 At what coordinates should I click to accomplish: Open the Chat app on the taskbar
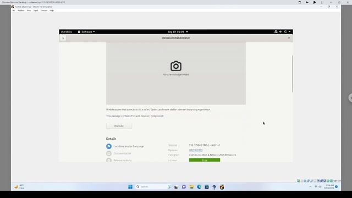click(x=184, y=187)
